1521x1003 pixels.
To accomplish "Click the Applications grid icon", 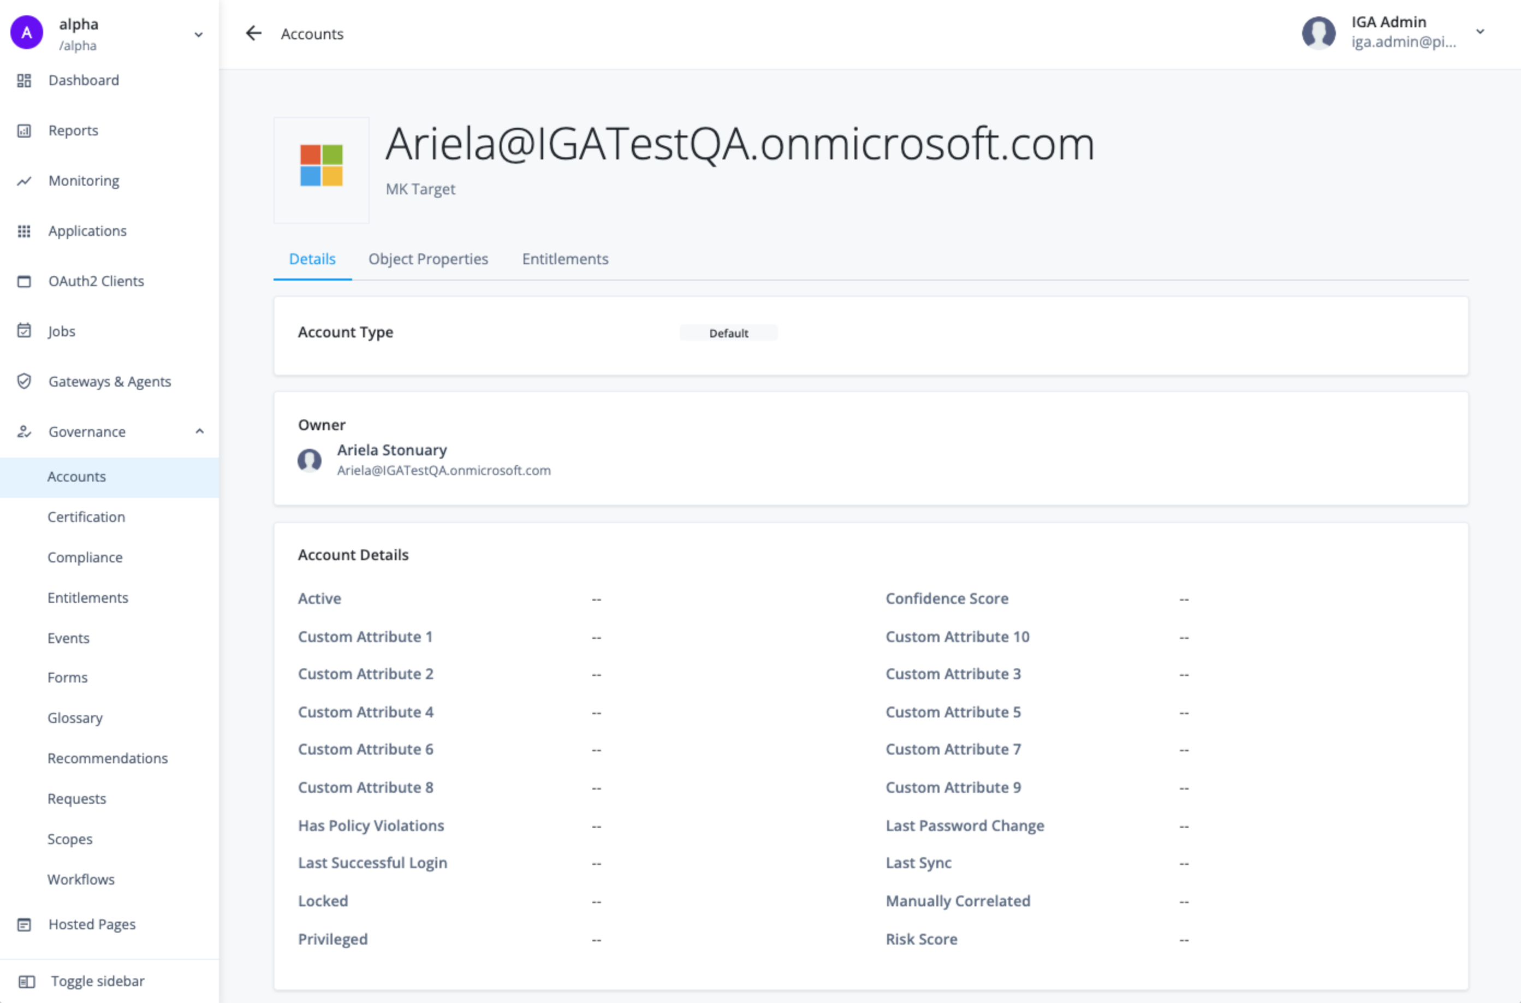I will click(x=25, y=230).
